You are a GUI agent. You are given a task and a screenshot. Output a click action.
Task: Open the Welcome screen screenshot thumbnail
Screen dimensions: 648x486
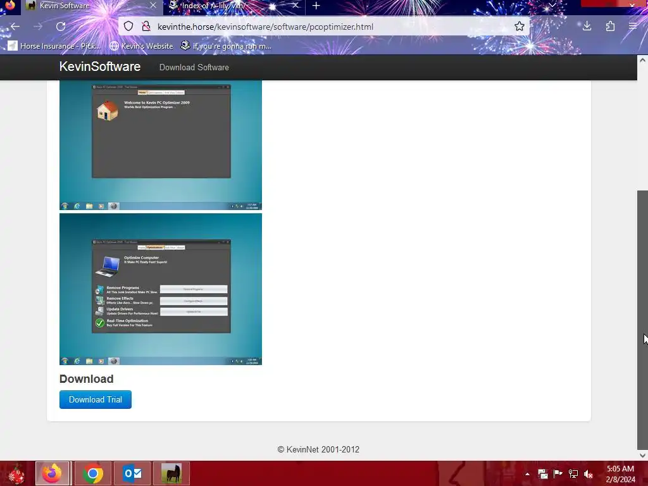point(161,145)
